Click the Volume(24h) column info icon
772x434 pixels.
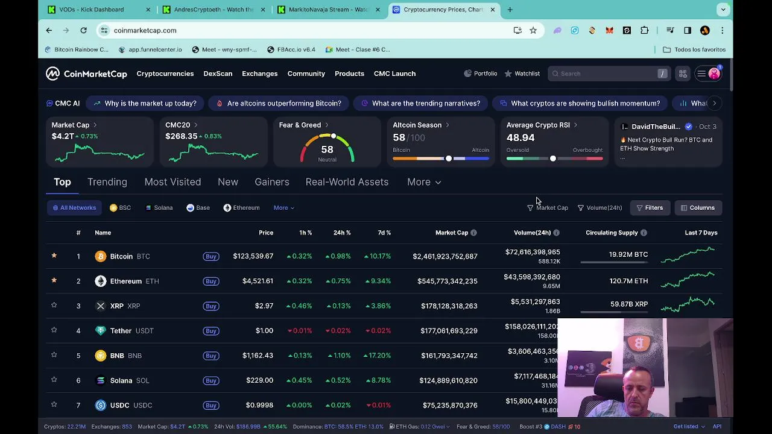556,233
